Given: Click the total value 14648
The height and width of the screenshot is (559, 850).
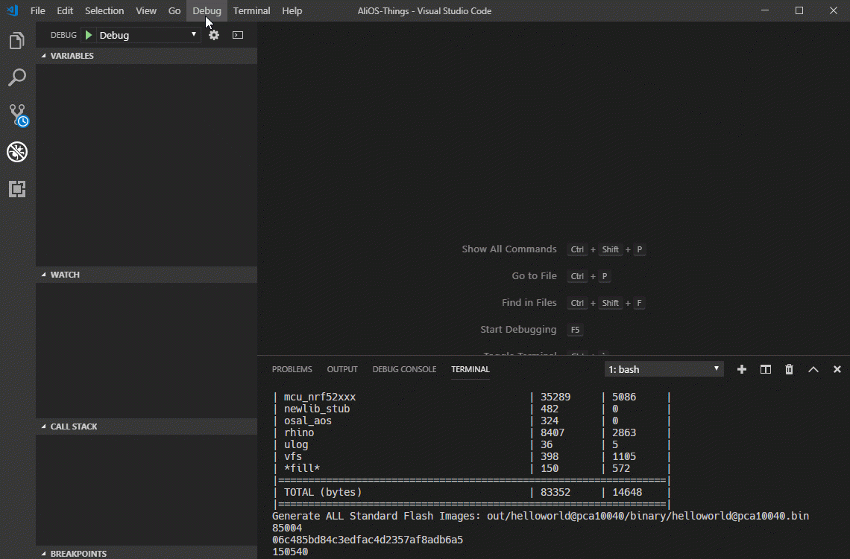Looking at the screenshot, I should tap(626, 492).
